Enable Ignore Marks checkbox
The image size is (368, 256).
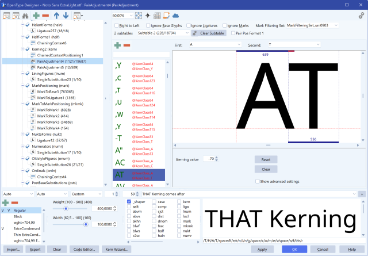(225, 25)
